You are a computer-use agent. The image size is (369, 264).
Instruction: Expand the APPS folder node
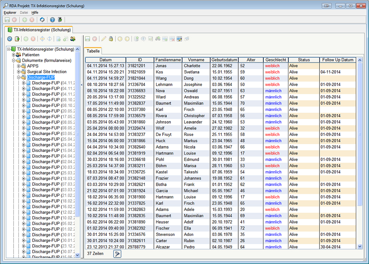(18, 66)
